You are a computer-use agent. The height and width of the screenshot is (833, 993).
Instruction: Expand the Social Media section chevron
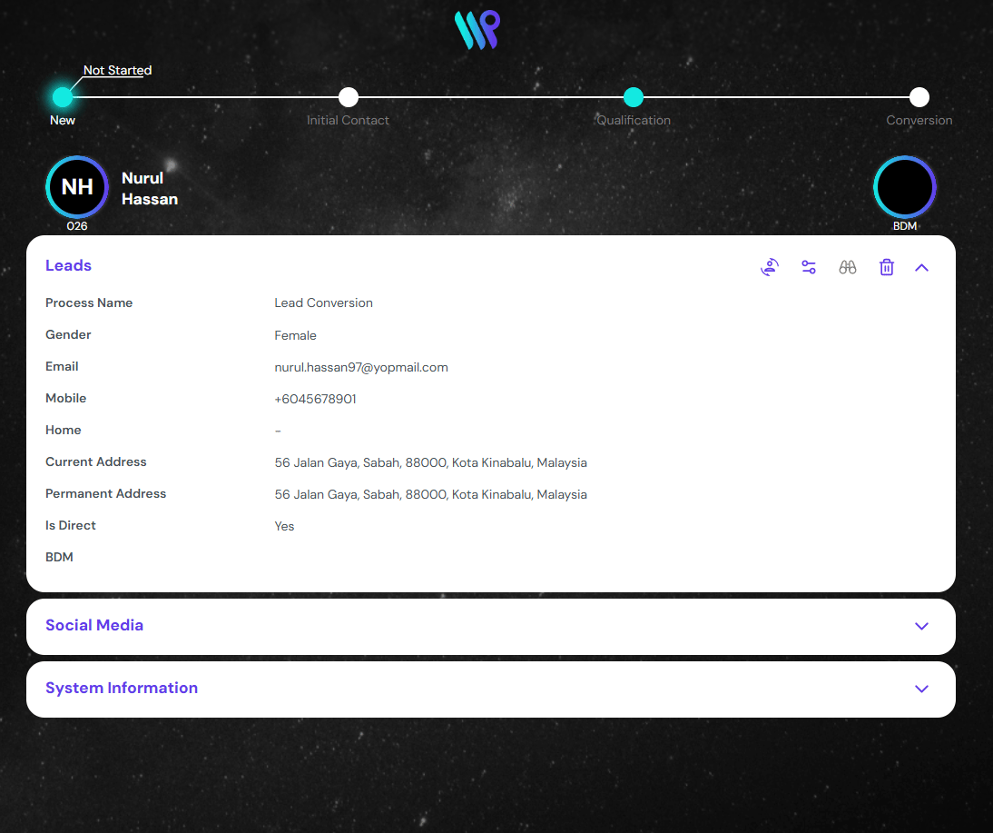click(x=922, y=626)
